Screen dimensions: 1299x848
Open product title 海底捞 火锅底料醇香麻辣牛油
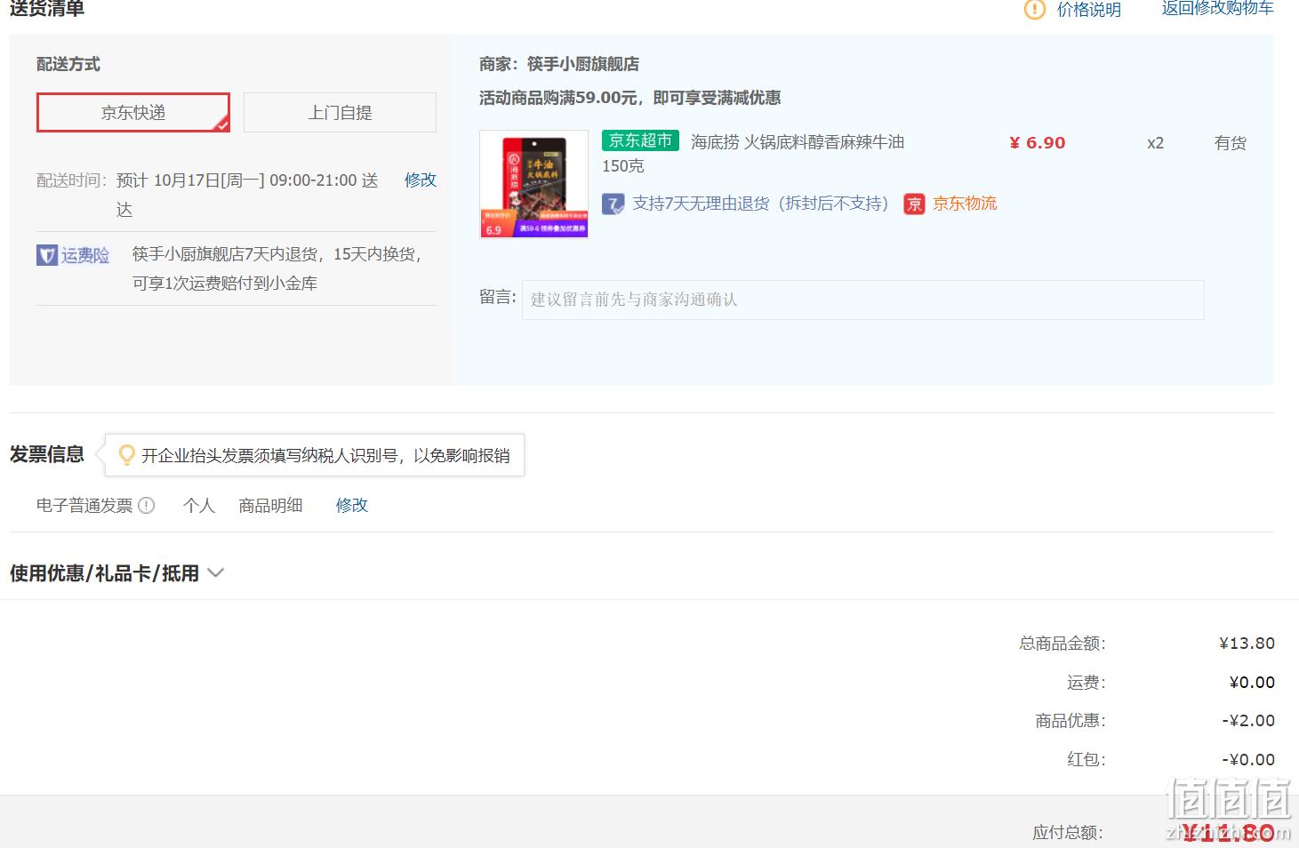pos(798,142)
